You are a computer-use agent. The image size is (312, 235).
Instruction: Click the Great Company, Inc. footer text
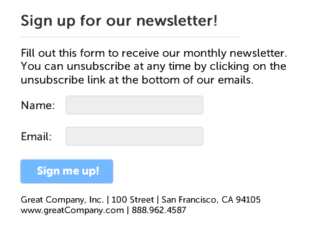pyautogui.click(x=62, y=200)
